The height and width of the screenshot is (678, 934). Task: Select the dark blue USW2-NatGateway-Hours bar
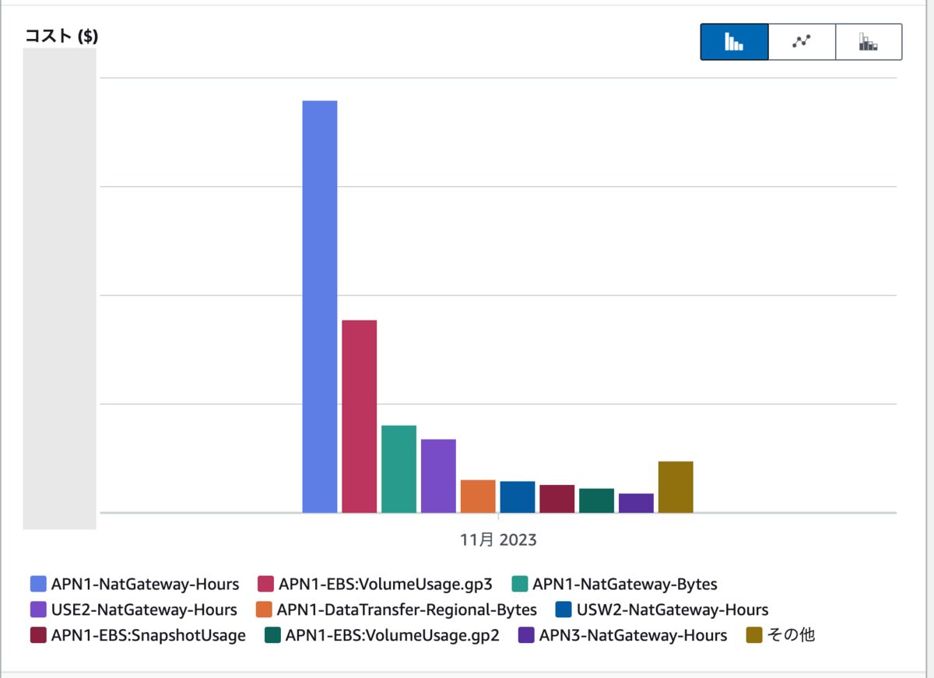[x=518, y=497]
